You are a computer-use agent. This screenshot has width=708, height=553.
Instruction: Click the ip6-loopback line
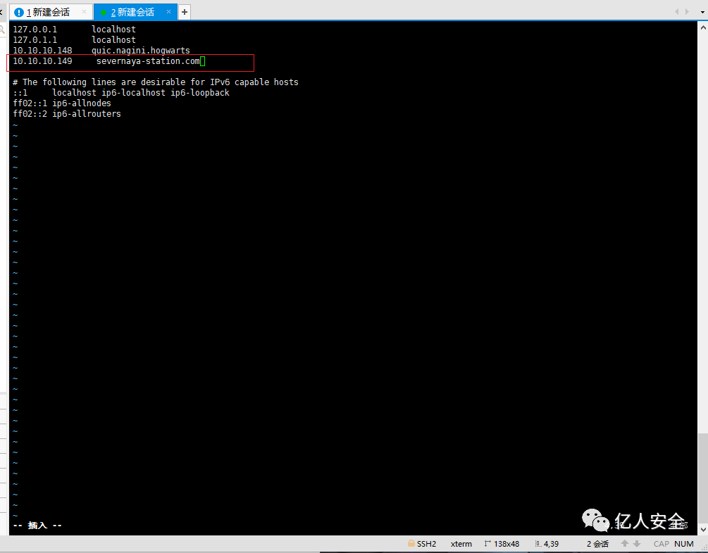point(121,92)
